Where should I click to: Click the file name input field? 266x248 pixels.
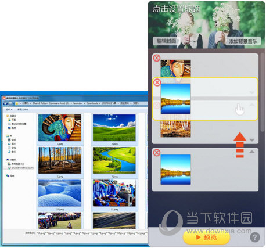click(92, 233)
